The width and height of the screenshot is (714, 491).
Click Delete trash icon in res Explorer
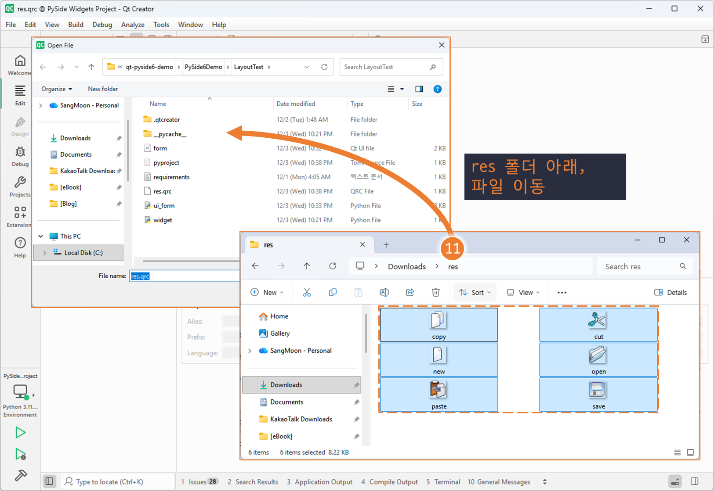[x=436, y=292]
